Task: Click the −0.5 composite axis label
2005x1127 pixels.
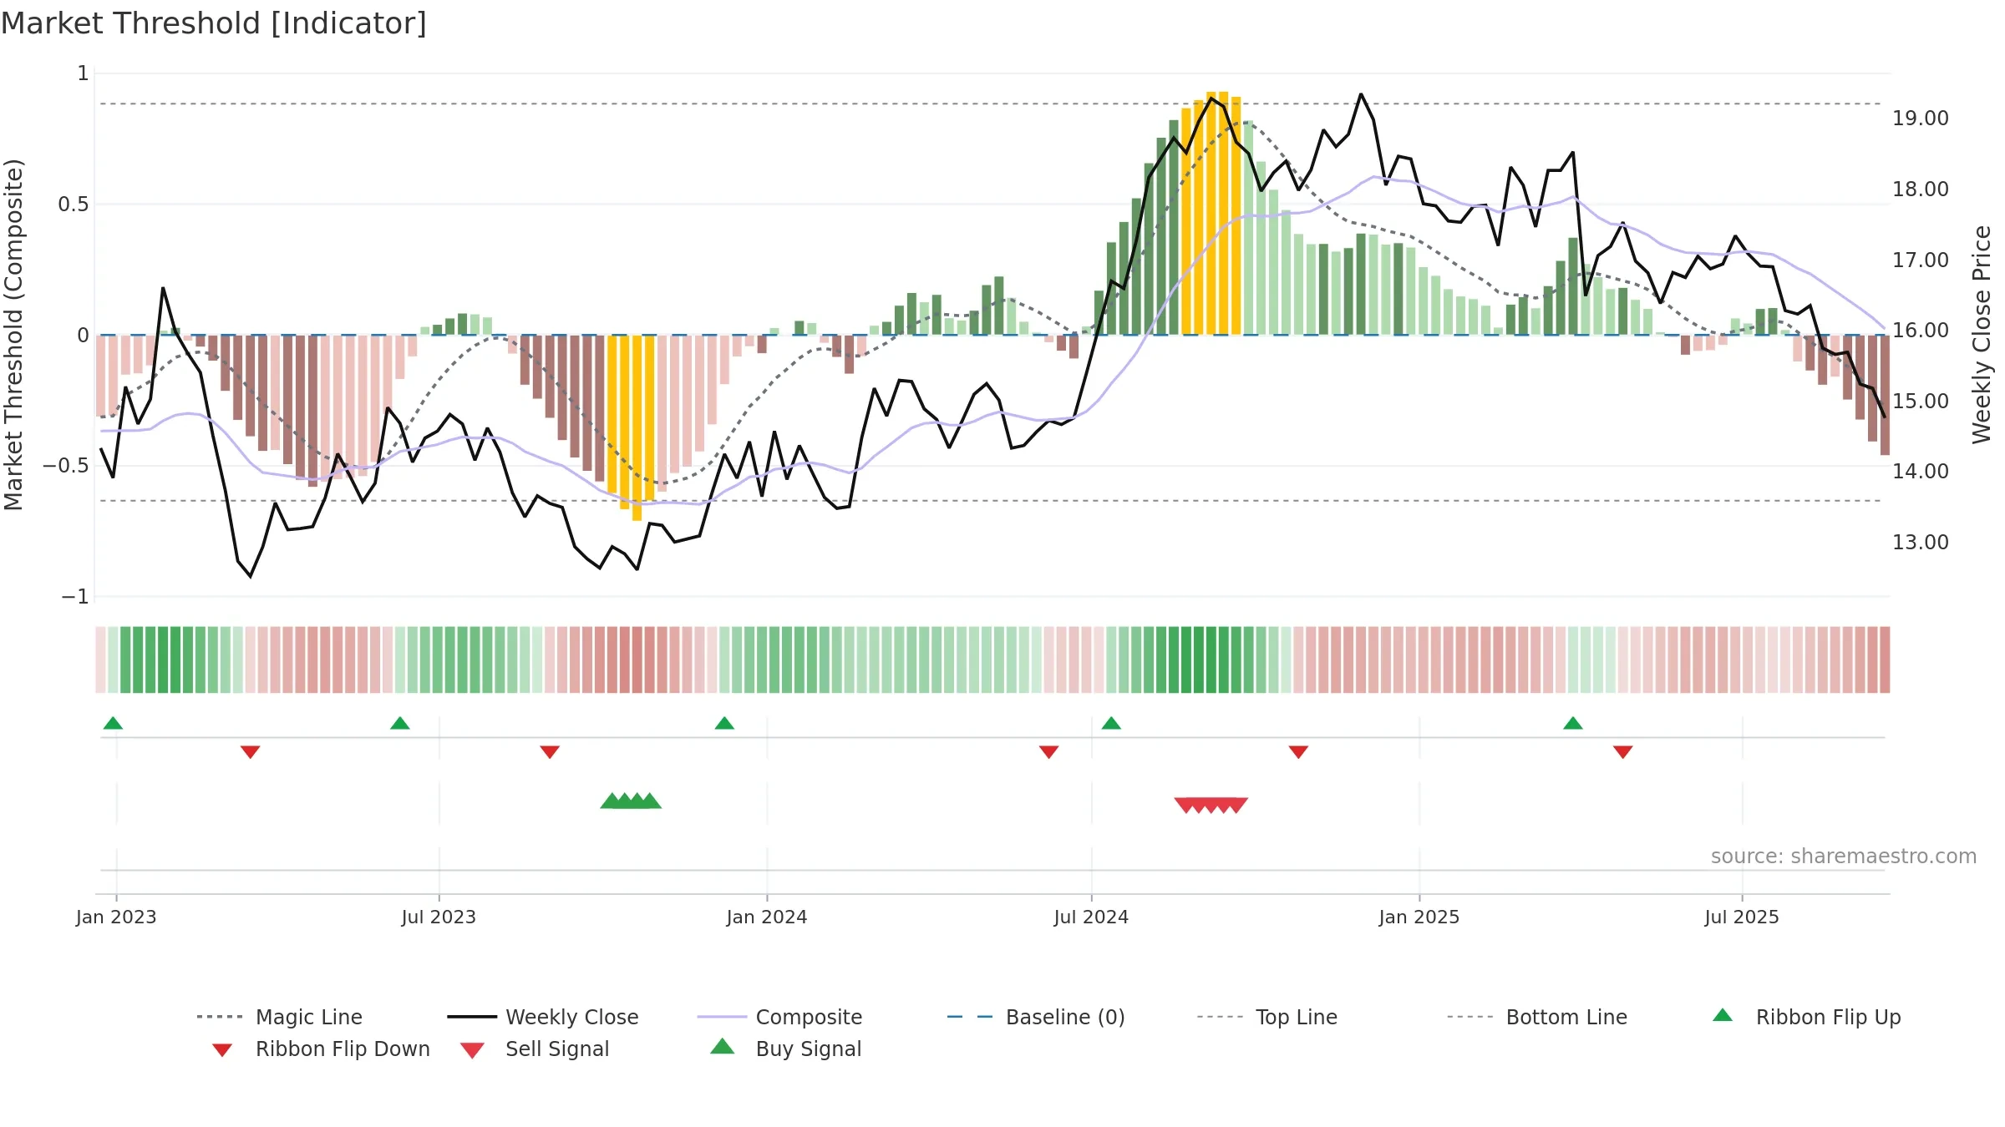Action: point(65,466)
